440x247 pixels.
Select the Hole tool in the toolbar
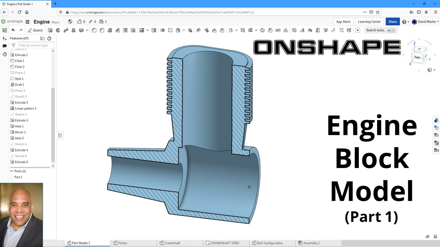coord(133,30)
